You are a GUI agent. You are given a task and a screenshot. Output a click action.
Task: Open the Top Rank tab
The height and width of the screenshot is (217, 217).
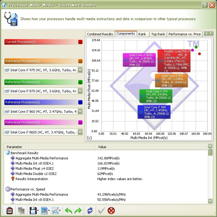[x=158, y=34]
